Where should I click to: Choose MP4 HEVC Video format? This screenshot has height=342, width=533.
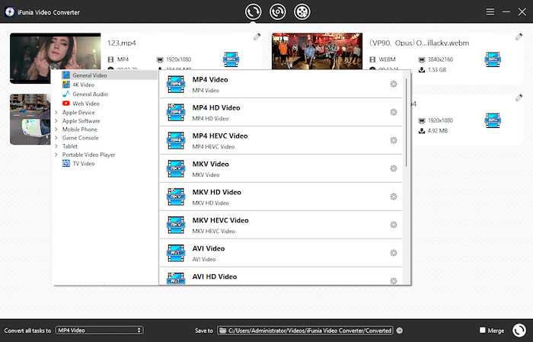[220, 136]
